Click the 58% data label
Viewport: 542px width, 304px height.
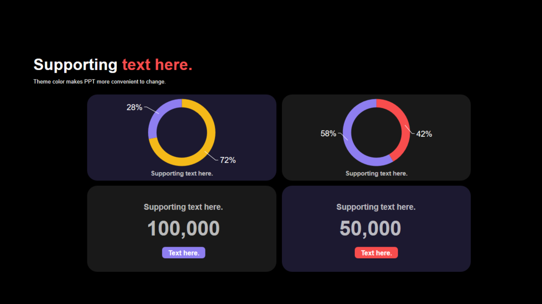pyautogui.click(x=328, y=133)
